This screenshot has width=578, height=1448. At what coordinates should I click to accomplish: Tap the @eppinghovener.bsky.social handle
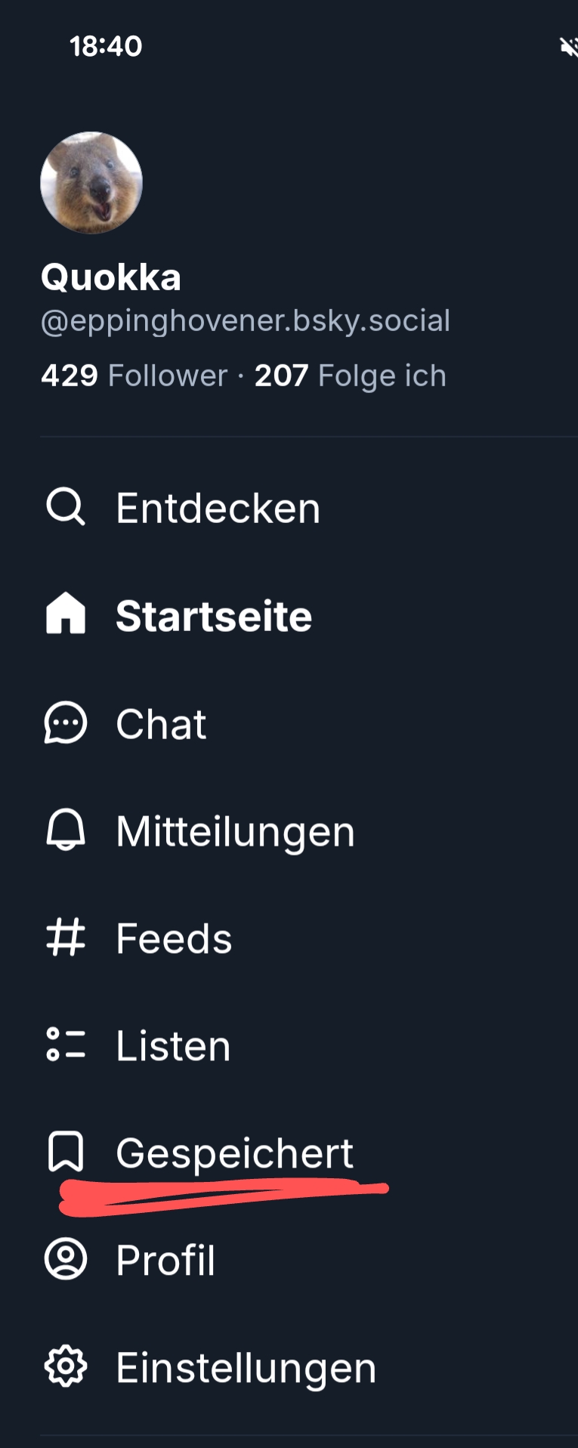(x=246, y=320)
